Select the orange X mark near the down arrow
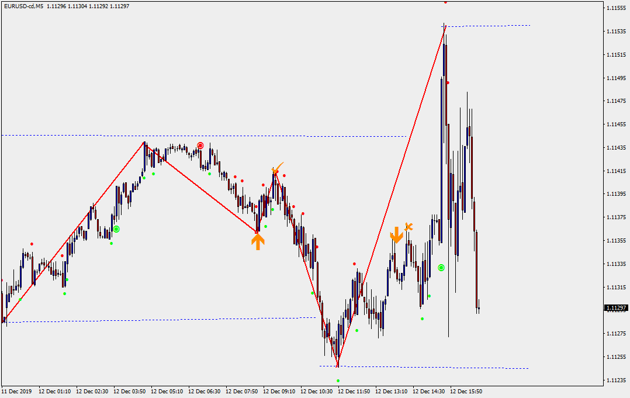This screenshot has width=630, height=398. click(409, 226)
